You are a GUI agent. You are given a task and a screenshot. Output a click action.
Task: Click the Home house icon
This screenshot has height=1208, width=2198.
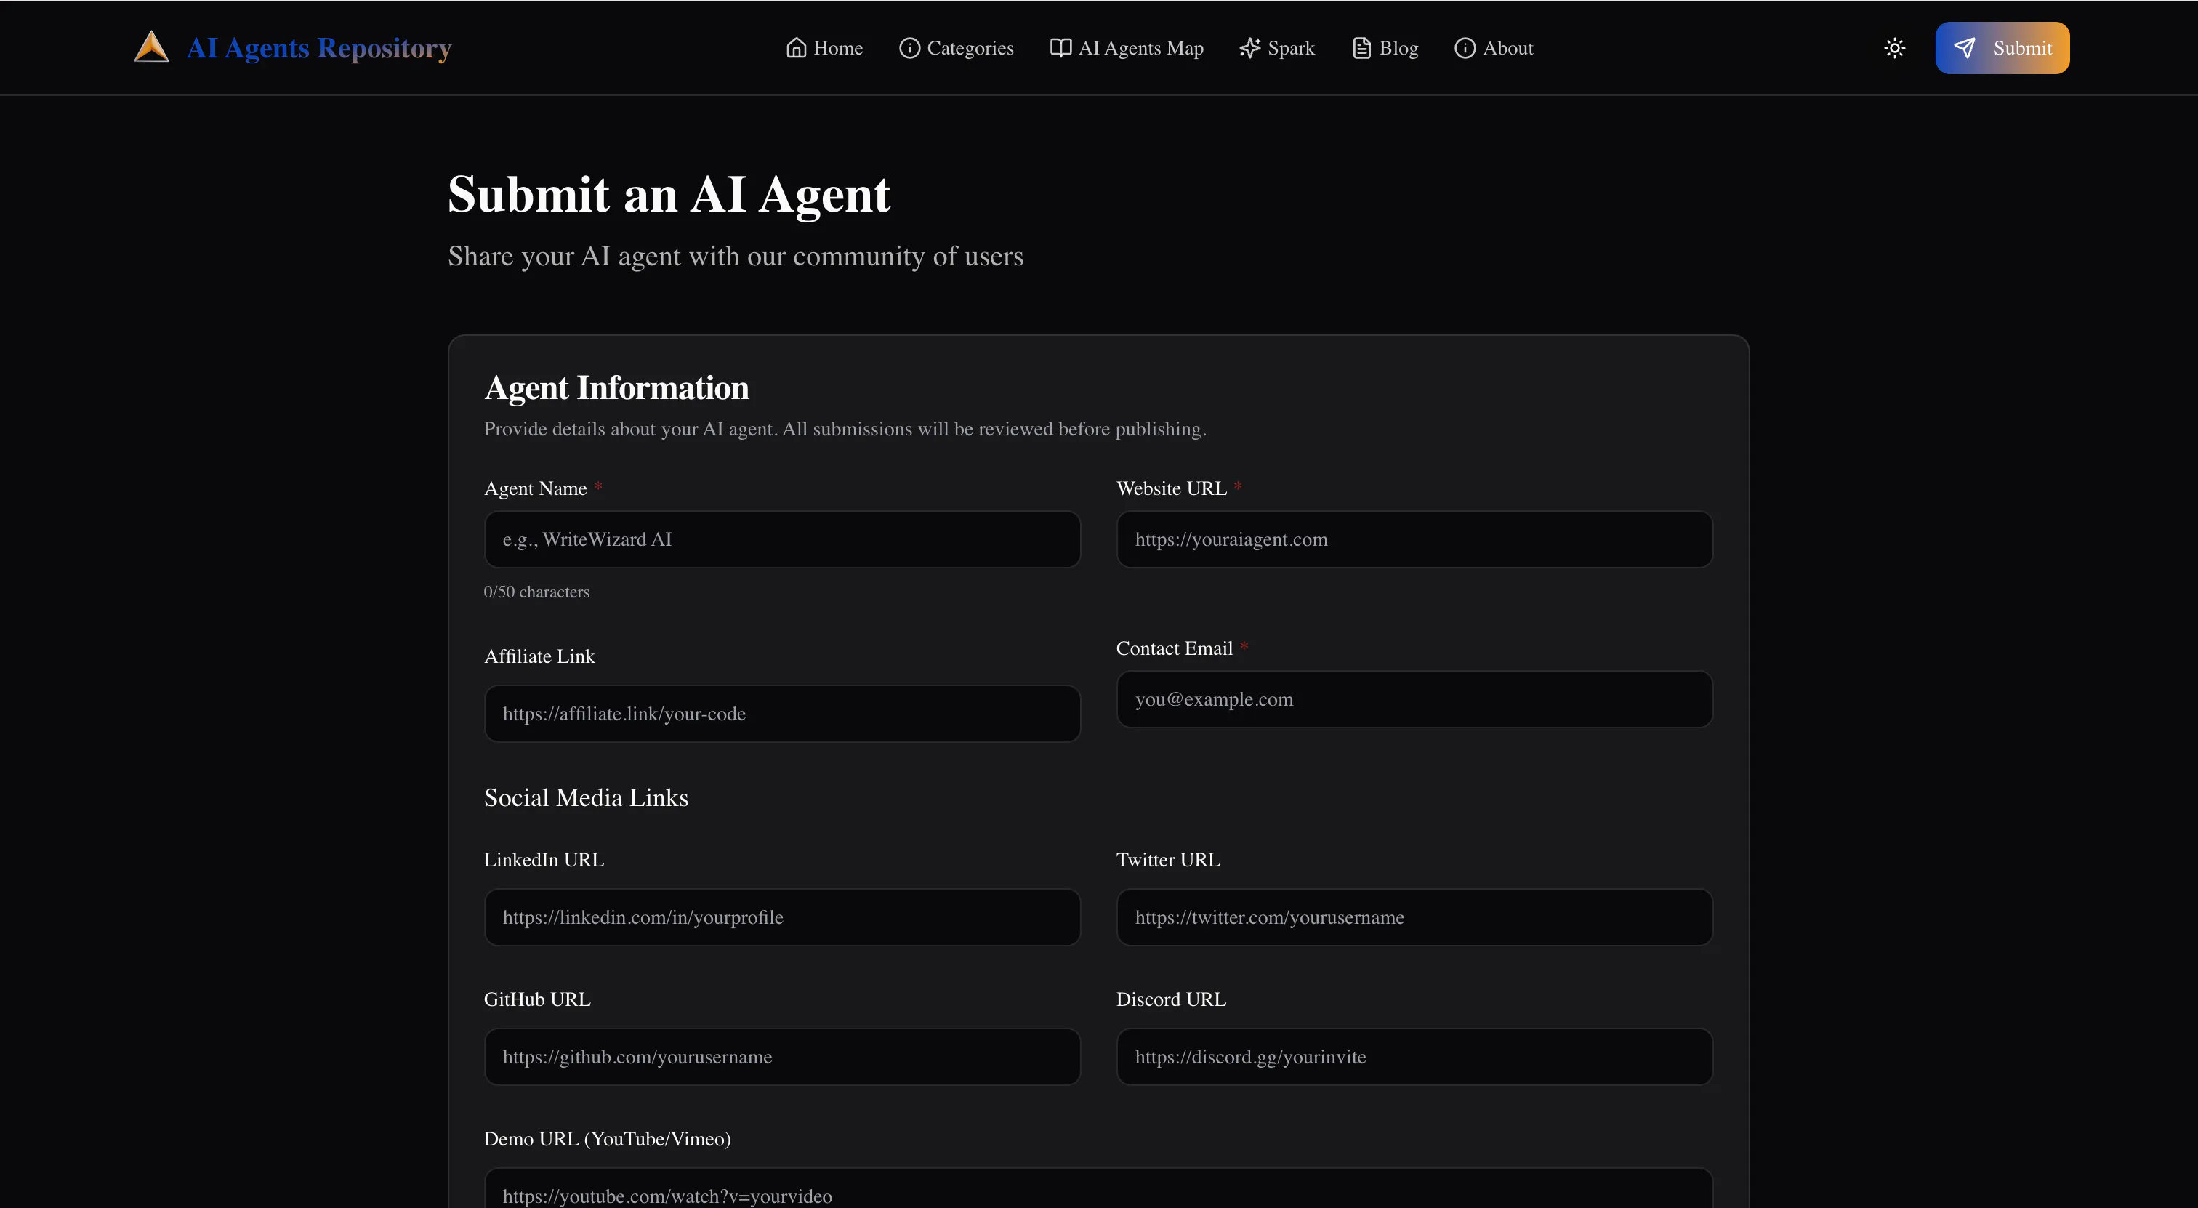point(795,48)
